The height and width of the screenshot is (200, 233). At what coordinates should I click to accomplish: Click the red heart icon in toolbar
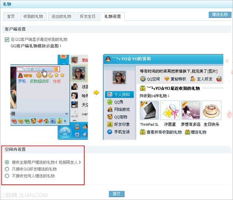pyautogui.click(x=40, y=121)
